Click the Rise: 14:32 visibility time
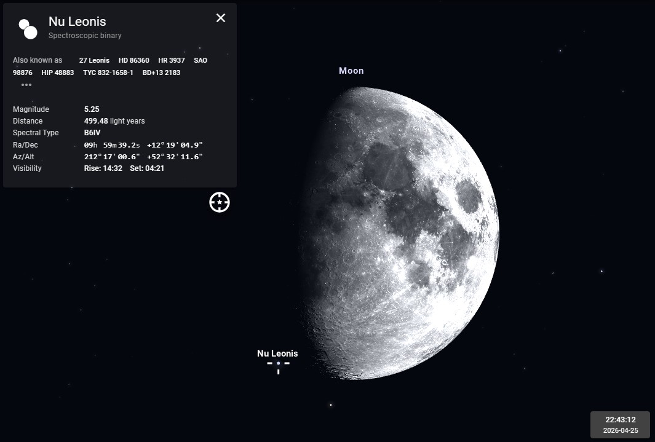The width and height of the screenshot is (655, 442). 103,168
